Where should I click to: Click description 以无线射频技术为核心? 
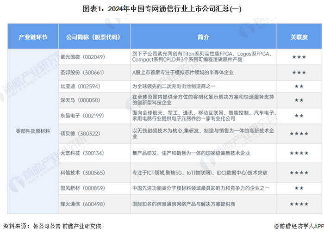(203, 134)
